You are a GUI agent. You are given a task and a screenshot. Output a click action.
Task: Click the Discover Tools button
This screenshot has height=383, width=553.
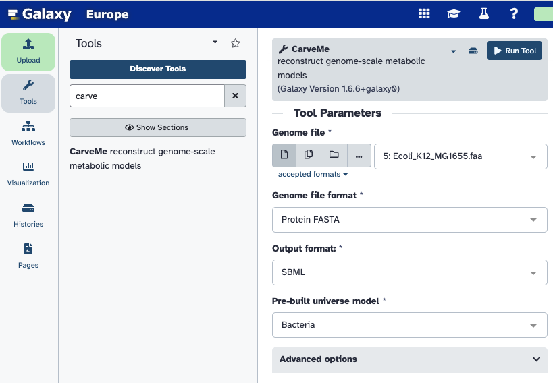point(157,69)
